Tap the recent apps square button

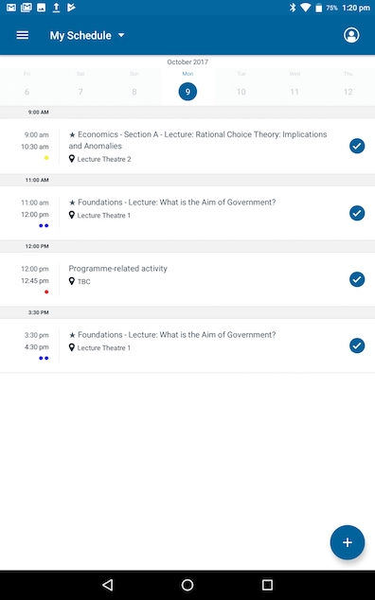[x=267, y=585]
